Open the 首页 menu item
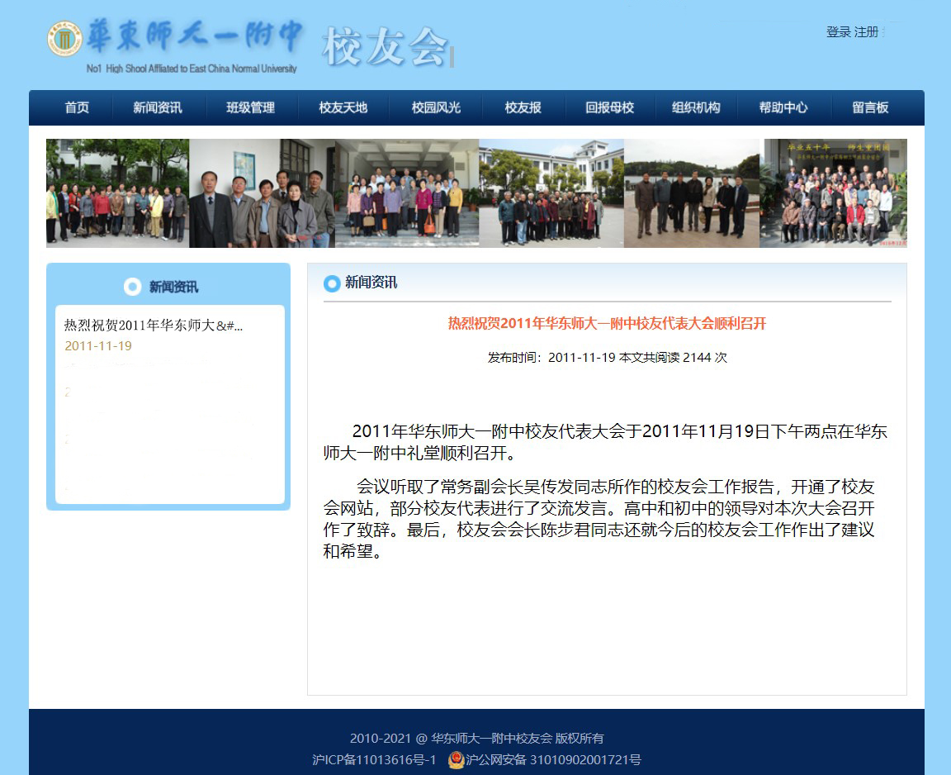This screenshot has width=951, height=775. coord(77,108)
